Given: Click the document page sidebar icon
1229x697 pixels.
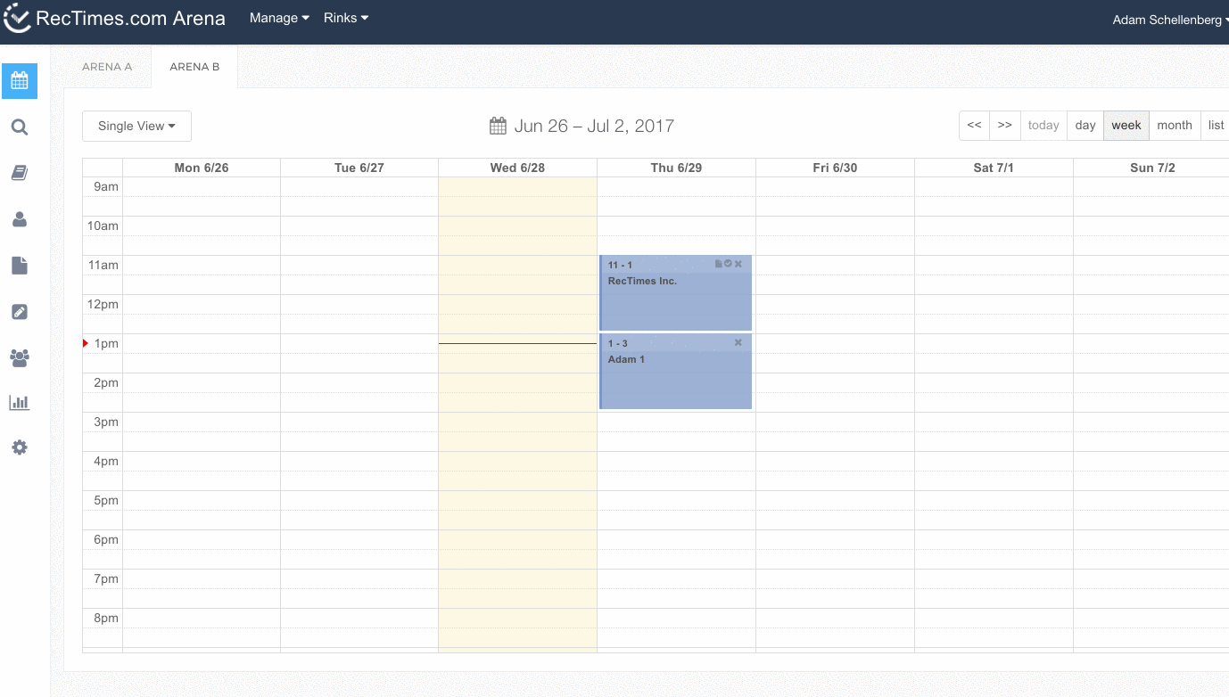Looking at the screenshot, I should click(20, 266).
